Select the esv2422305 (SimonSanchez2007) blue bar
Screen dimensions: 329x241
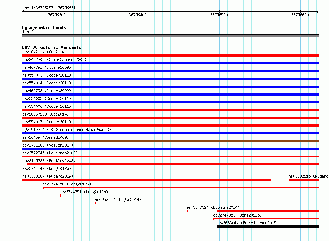(x=170, y=63)
